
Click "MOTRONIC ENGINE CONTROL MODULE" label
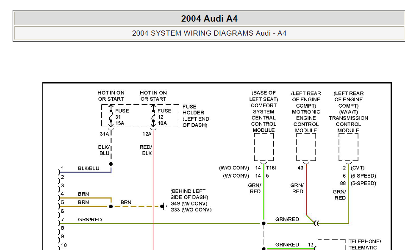(306, 121)
